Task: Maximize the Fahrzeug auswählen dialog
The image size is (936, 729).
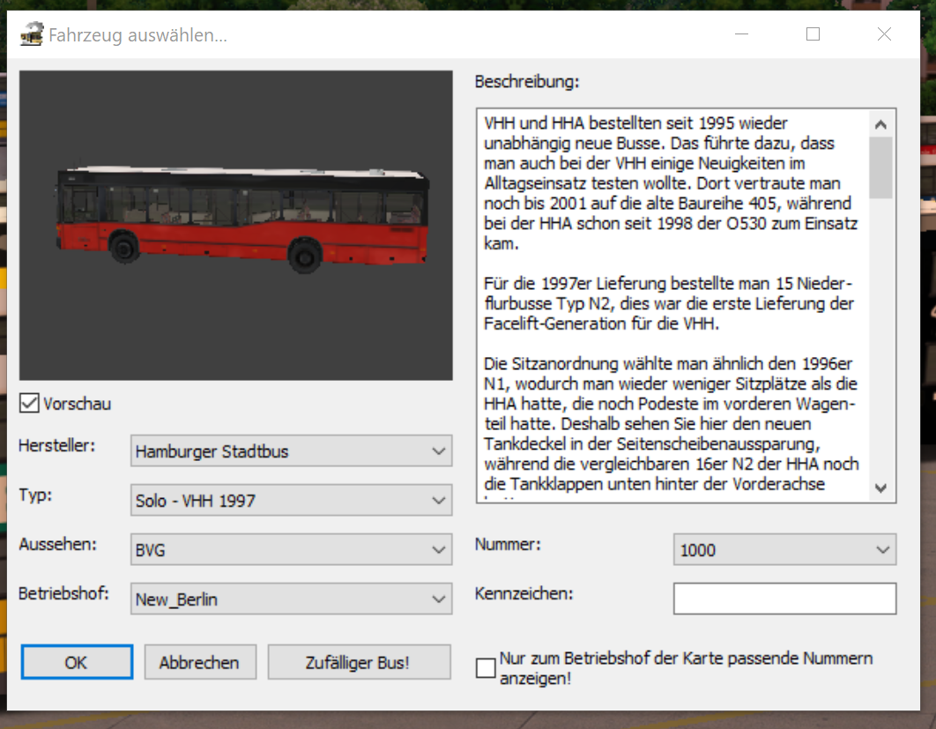Action: (x=813, y=34)
